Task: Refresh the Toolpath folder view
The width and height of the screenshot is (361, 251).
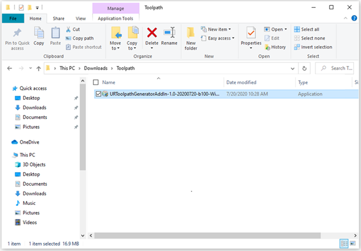Action: pyautogui.click(x=304, y=68)
